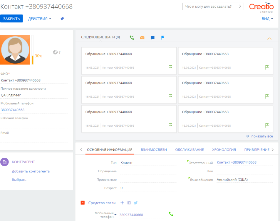Open the Действия dropdown menu
Viewport: 280px width, 221px height.
[x=40, y=18]
